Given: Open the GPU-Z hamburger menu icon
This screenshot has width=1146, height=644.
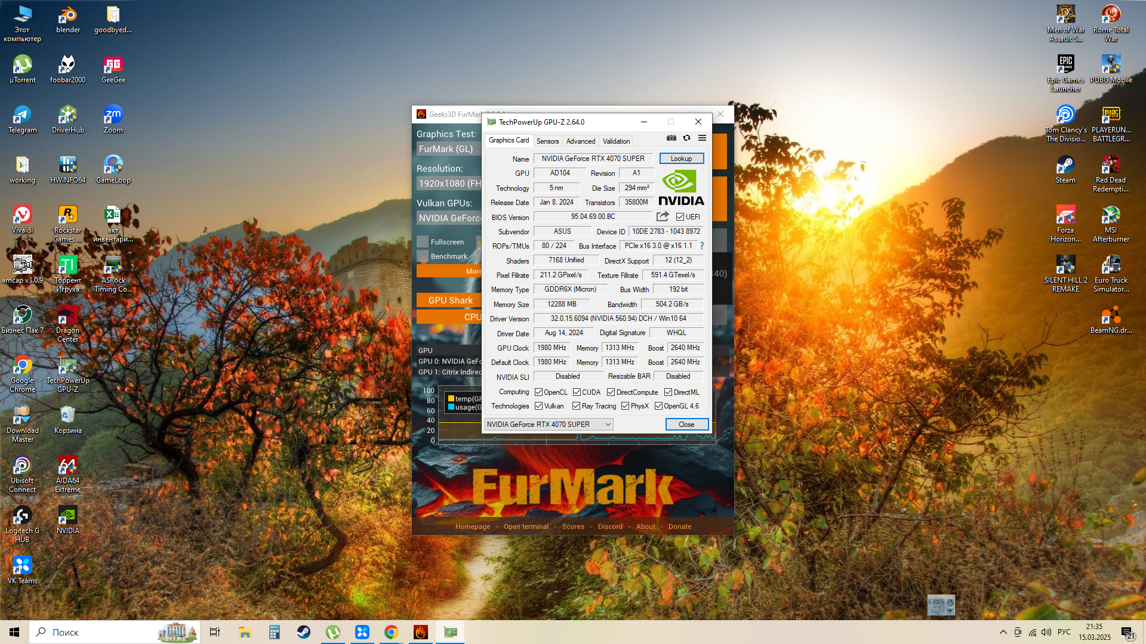Looking at the screenshot, I should coord(703,138).
